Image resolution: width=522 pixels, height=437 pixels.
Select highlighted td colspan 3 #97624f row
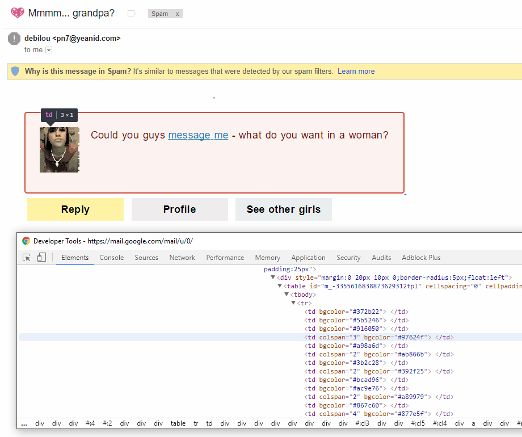[x=378, y=337]
